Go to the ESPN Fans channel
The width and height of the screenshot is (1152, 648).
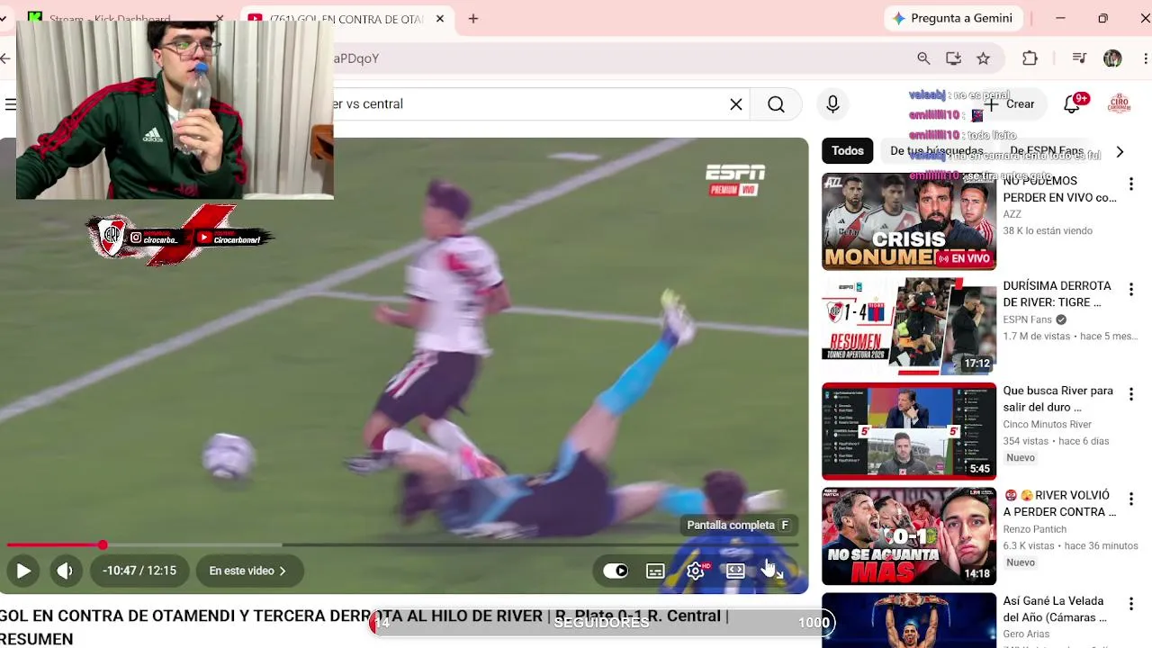pos(1028,319)
